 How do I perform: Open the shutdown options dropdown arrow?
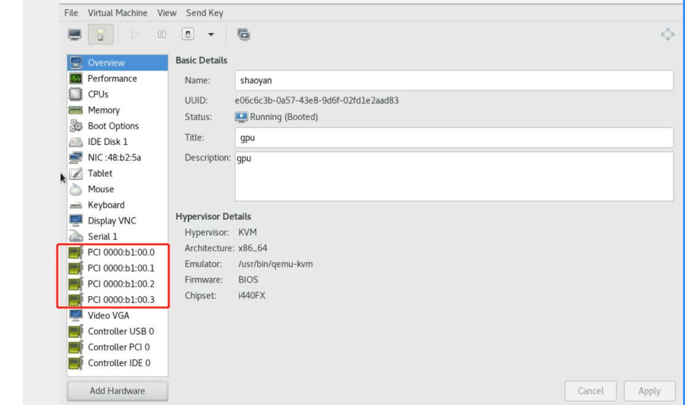[x=210, y=35]
